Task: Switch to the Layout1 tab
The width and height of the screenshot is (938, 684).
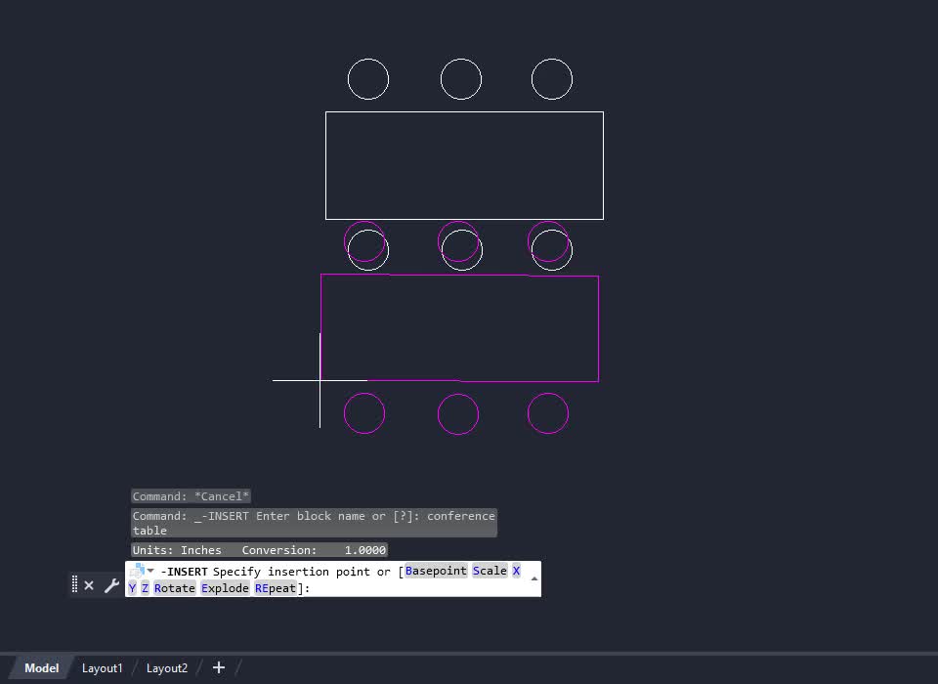Action: point(103,667)
